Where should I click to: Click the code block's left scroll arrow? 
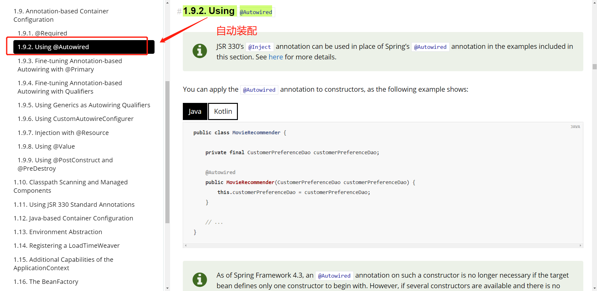click(x=186, y=246)
